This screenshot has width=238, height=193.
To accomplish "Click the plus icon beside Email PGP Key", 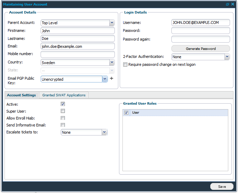I will [x=111, y=79].
